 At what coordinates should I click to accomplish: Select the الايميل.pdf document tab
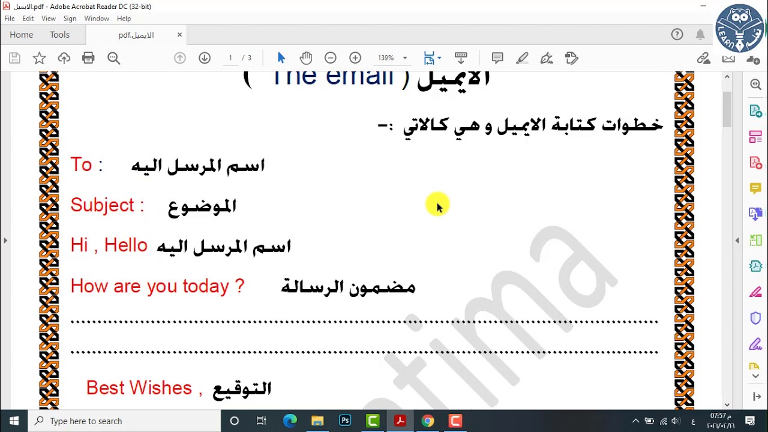click(x=137, y=35)
